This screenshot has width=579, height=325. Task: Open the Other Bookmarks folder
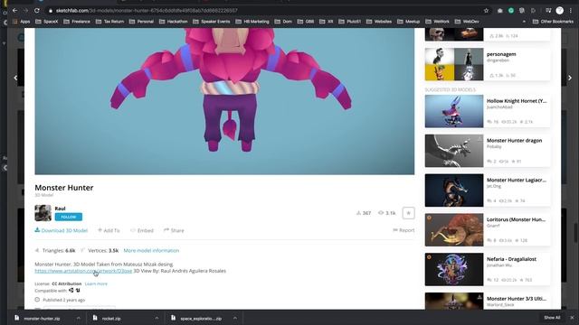point(553,22)
